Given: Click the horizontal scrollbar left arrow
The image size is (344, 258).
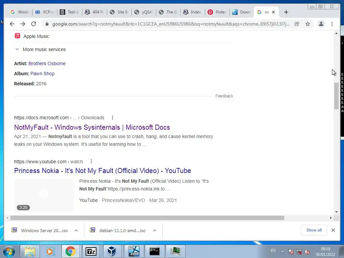Looking at the screenshot, I should [7, 218].
